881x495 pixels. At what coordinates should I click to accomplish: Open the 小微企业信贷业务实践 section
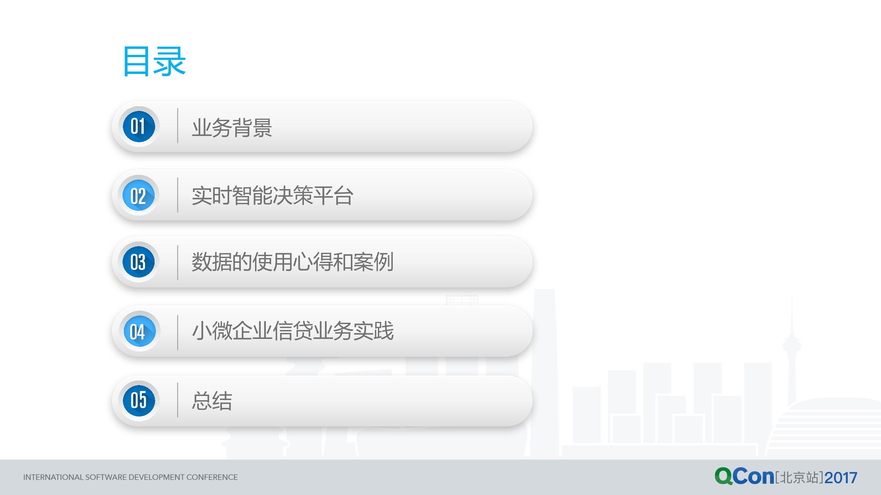point(293,331)
